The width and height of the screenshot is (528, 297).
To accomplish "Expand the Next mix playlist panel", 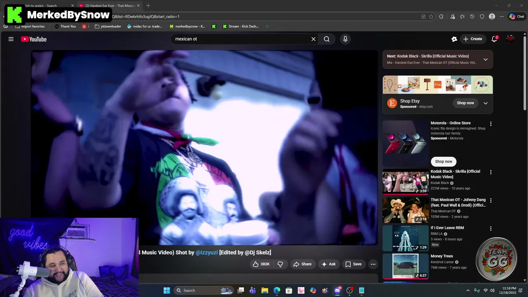I will pyautogui.click(x=486, y=59).
